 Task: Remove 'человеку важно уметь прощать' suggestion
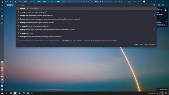pyautogui.click(x=154, y=12)
